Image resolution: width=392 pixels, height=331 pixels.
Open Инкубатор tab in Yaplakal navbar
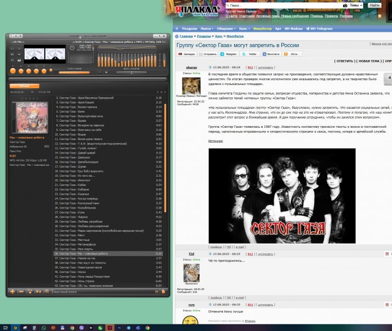pyautogui.click(x=263, y=29)
